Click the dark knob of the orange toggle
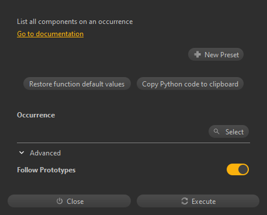The width and height of the screenshot is (267, 215). (x=243, y=169)
